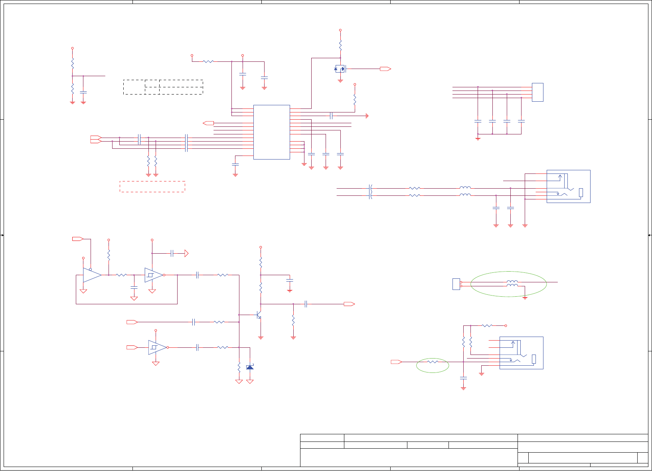Image resolution: width=652 pixels, height=471 pixels.
Task: Select the resistor above the MOSFET drain
Action: 340,45
